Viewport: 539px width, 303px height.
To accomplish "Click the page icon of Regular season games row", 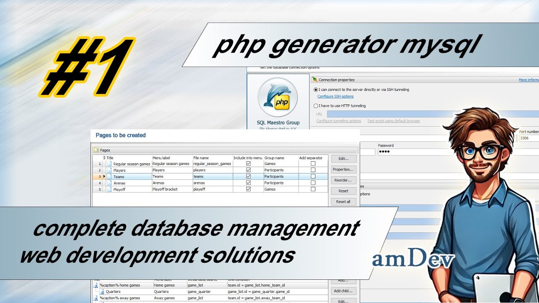I will point(109,164).
